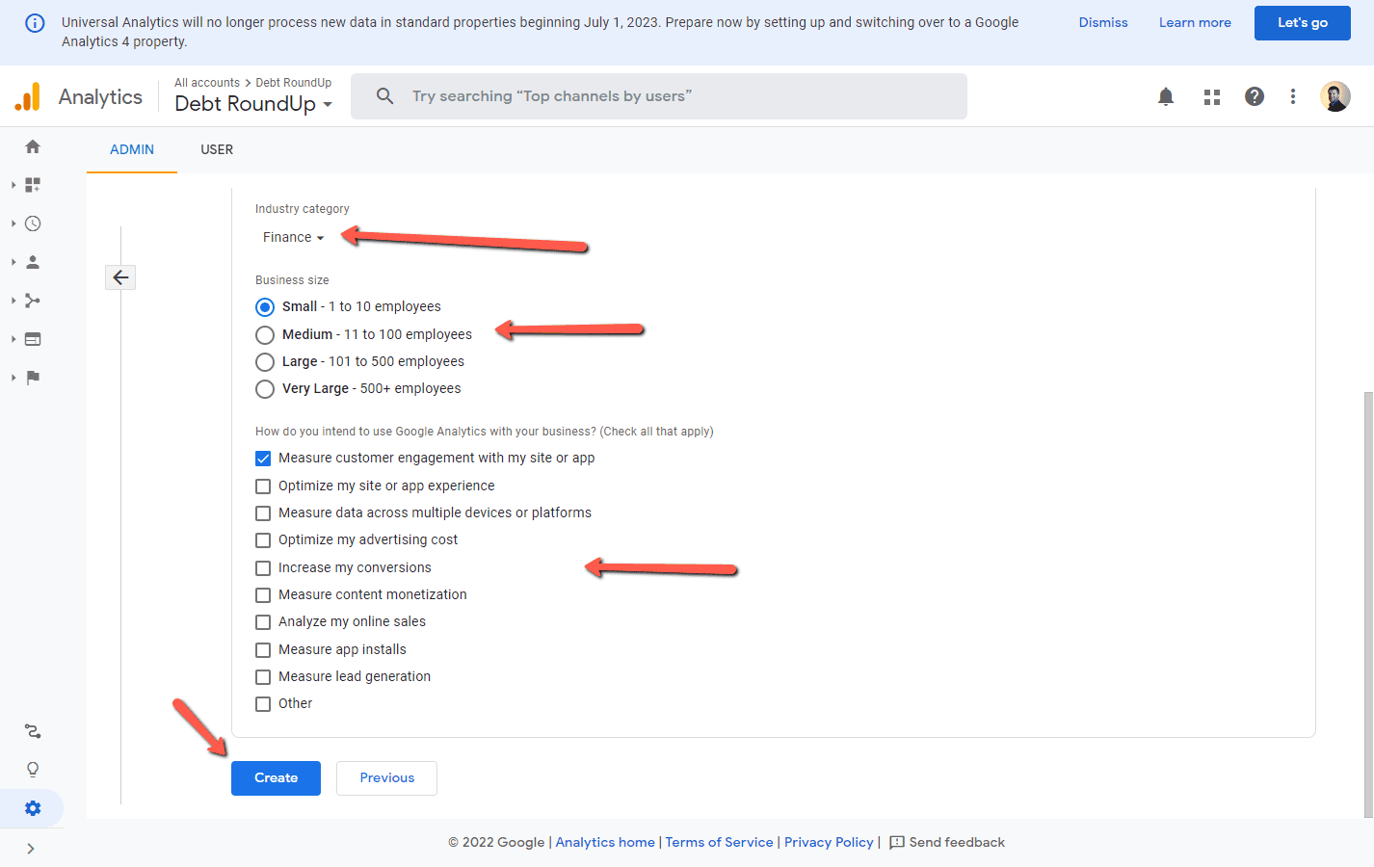Dismiss the Universal Analytics banner
Viewport: 1374px width, 867px height.
coord(1103,23)
